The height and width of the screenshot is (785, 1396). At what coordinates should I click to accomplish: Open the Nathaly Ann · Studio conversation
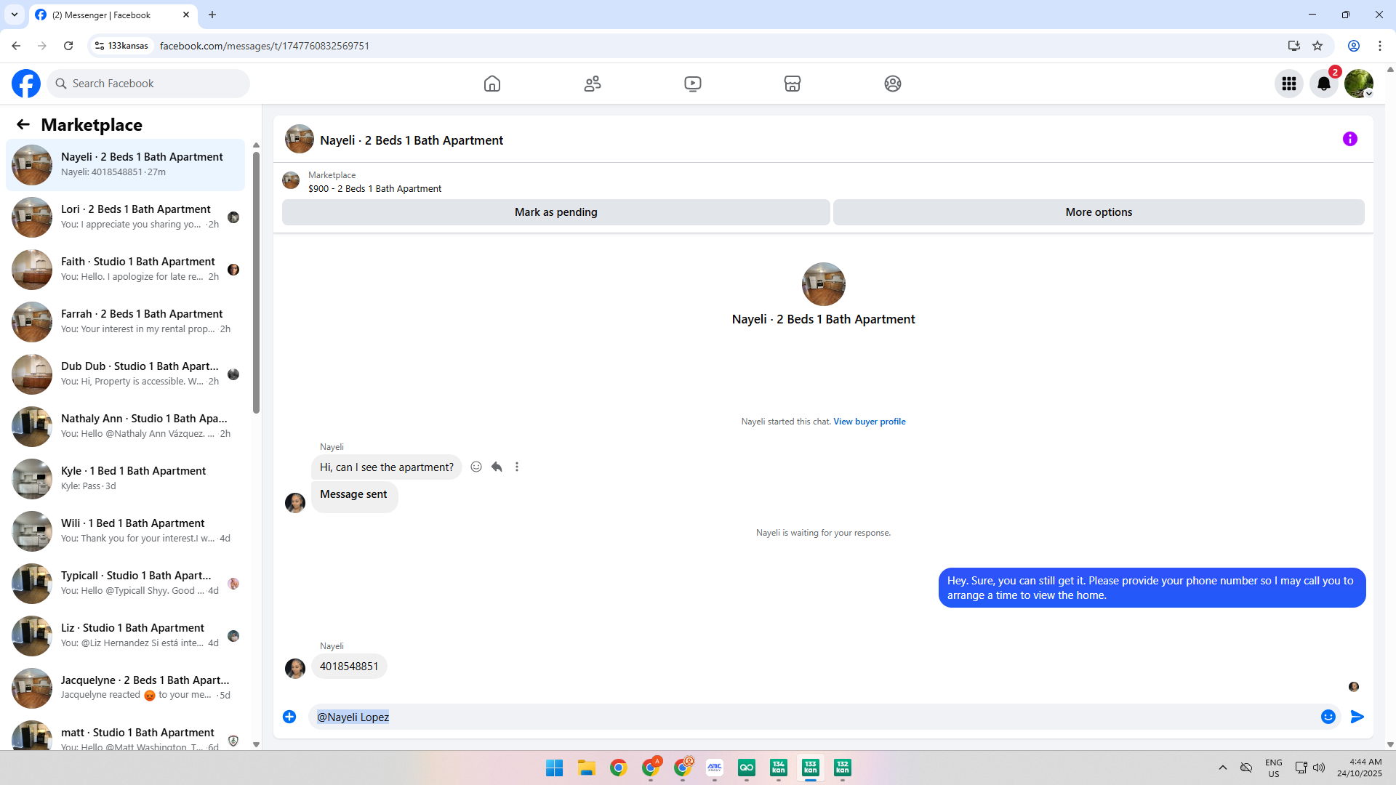pyautogui.click(x=126, y=427)
